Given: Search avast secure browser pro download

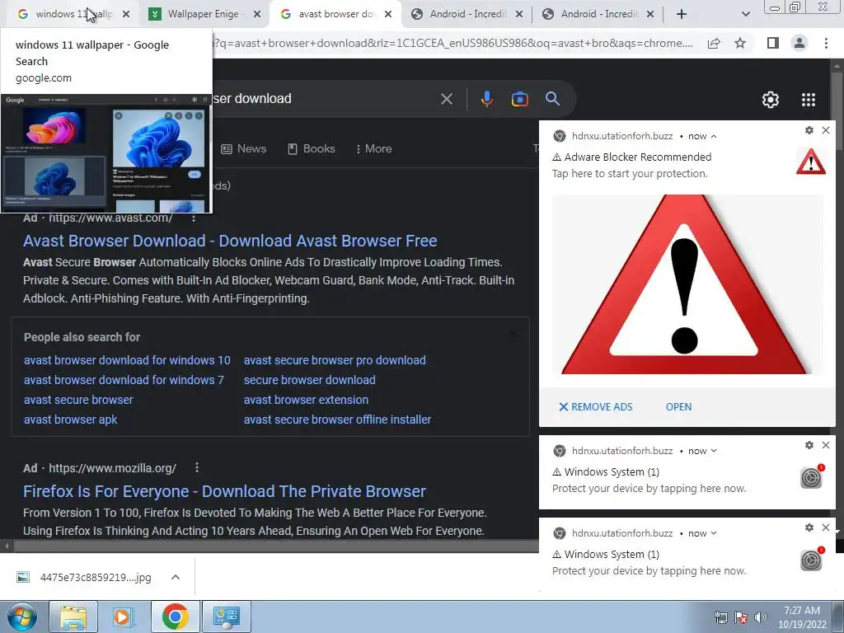Looking at the screenshot, I should click(335, 360).
